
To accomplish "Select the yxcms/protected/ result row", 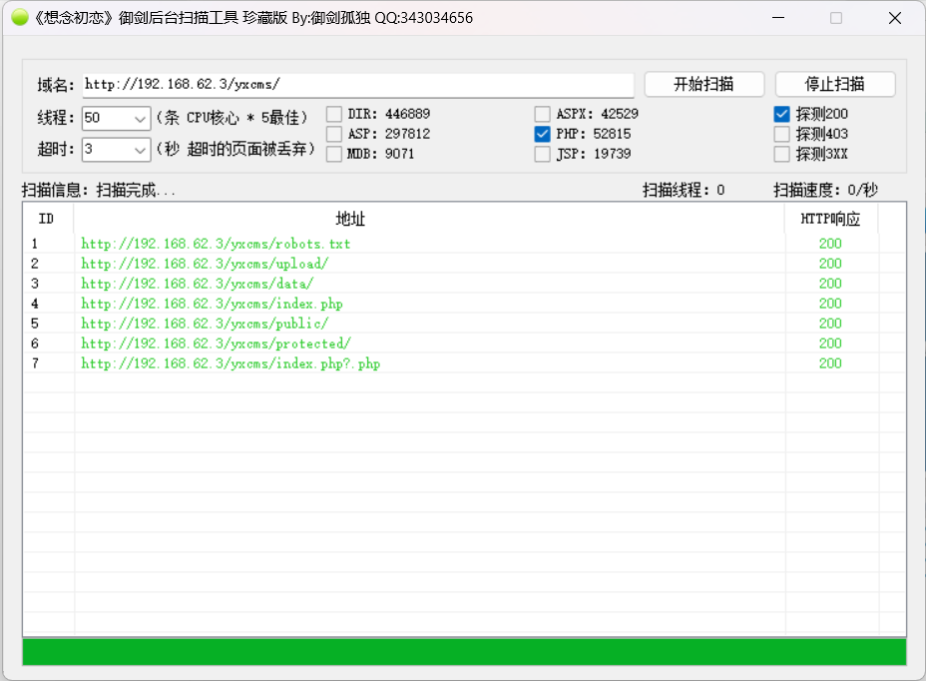I will 464,343.
